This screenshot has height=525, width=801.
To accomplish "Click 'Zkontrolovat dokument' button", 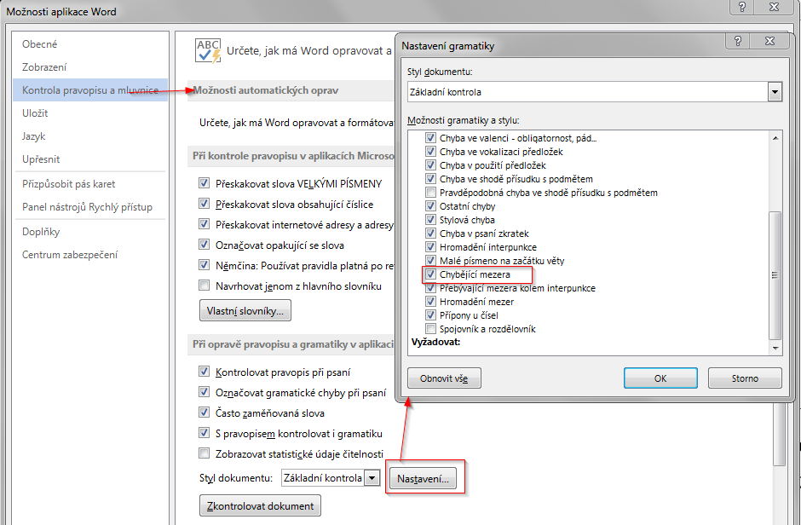I will [x=260, y=505].
